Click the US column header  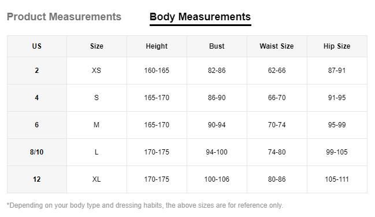[37, 46]
